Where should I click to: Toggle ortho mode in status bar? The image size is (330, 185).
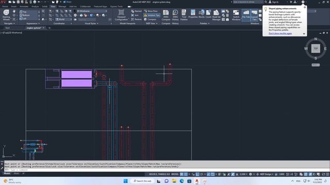(x=197, y=174)
